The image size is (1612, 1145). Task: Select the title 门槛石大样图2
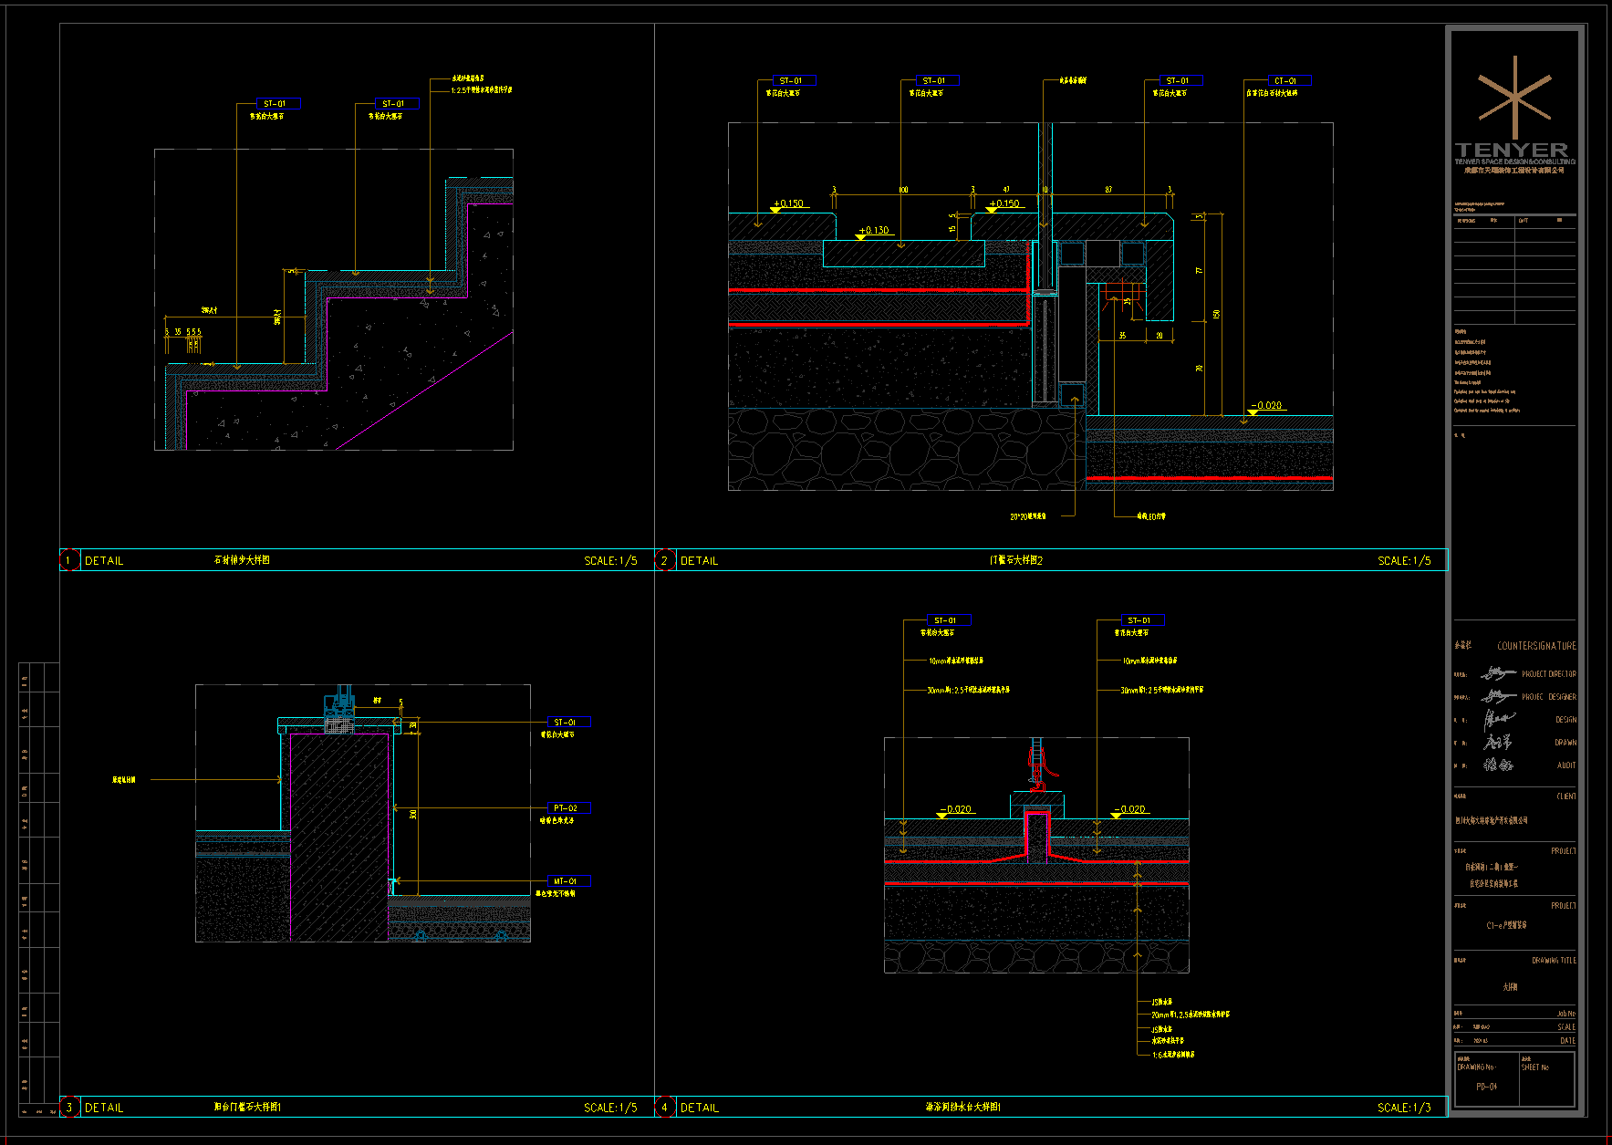[x=1015, y=560]
